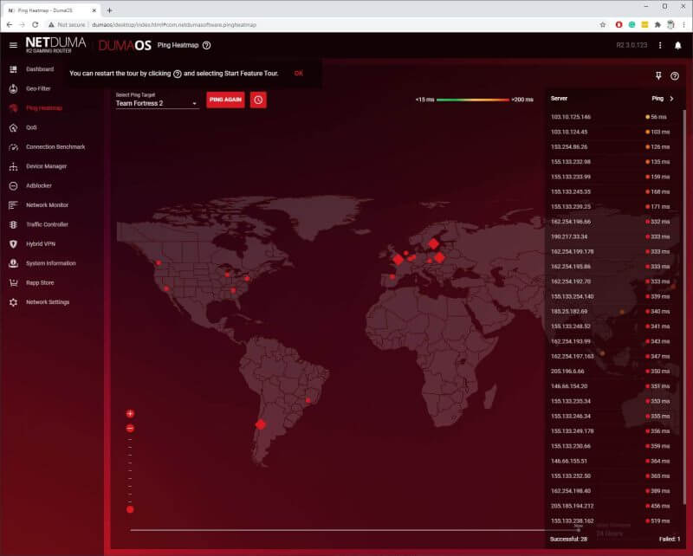Open help beside the Ping Heatmap title

click(206, 45)
